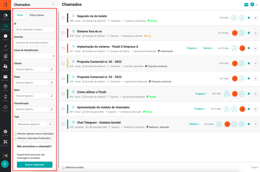The height and width of the screenshot is (172, 260).
Task: Click the 'Buscar respostas' button
Action: pos(34,165)
